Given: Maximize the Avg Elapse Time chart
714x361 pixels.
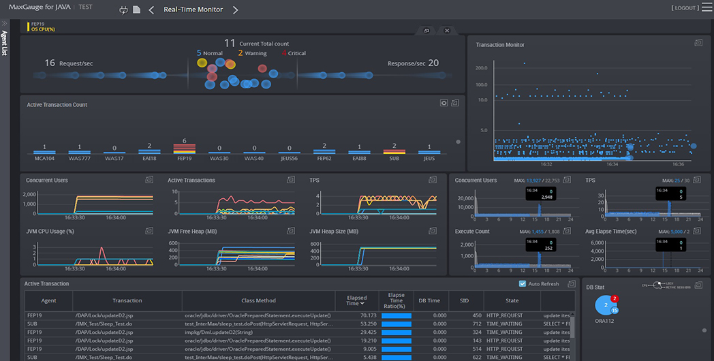Looking at the screenshot, I should click(697, 231).
